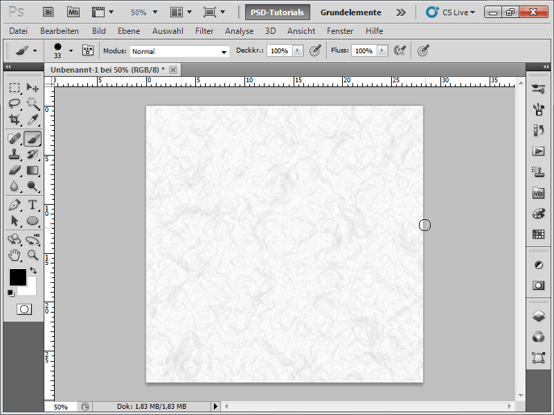Launch Mini Bridge from the top bar
The width and height of the screenshot is (554, 415).
(x=73, y=12)
